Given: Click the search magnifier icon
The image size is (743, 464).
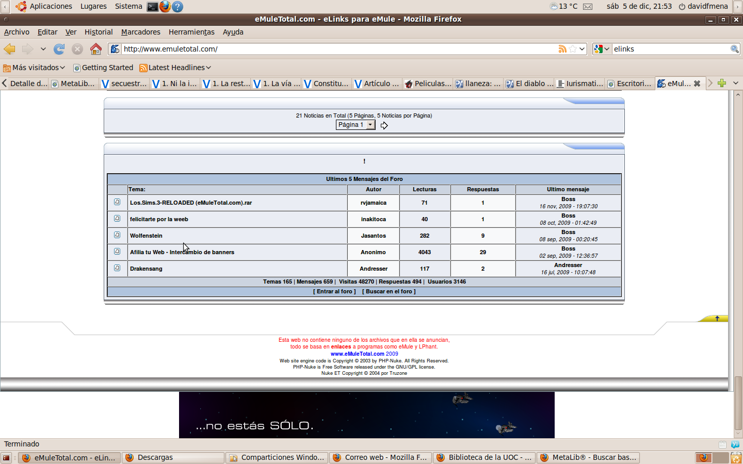Looking at the screenshot, I should 734,49.
